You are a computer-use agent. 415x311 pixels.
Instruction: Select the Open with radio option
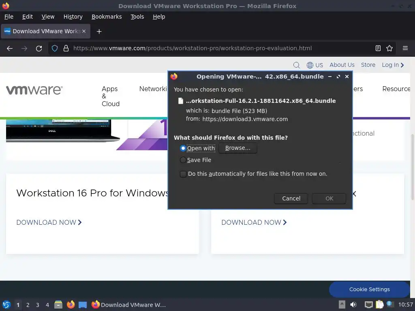183,148
